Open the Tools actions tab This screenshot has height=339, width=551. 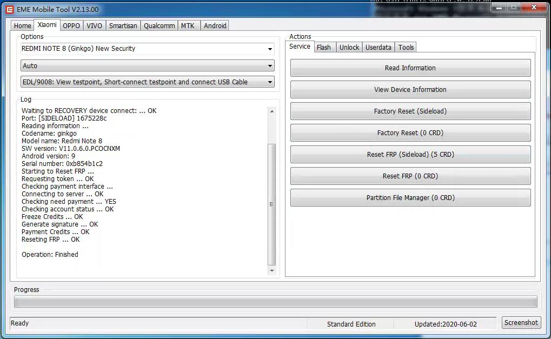406,48
